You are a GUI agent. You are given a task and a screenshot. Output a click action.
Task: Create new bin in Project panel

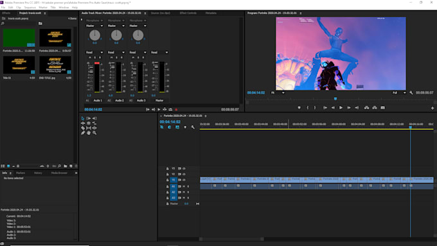point(65,166)
